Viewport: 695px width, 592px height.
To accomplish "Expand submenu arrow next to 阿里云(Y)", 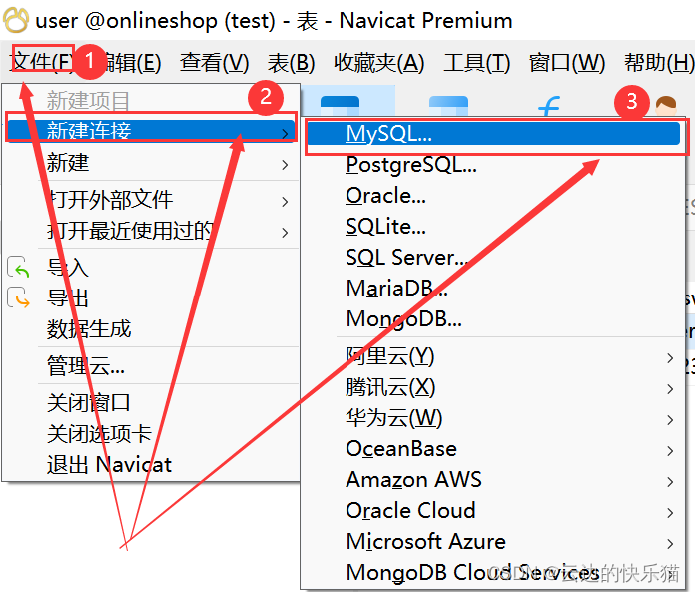I will (x=671, y=358).
